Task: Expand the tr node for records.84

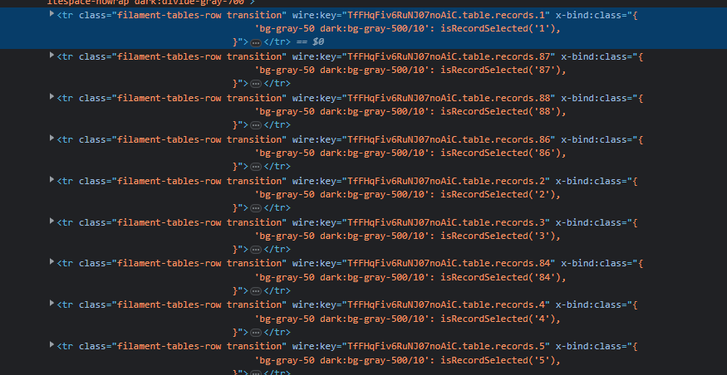Action: click(52, 261)
